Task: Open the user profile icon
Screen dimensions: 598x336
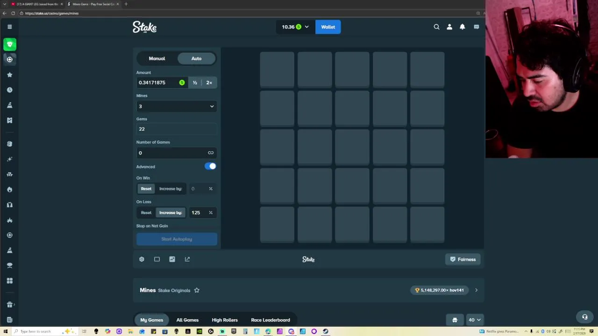Action: (449, 27)
